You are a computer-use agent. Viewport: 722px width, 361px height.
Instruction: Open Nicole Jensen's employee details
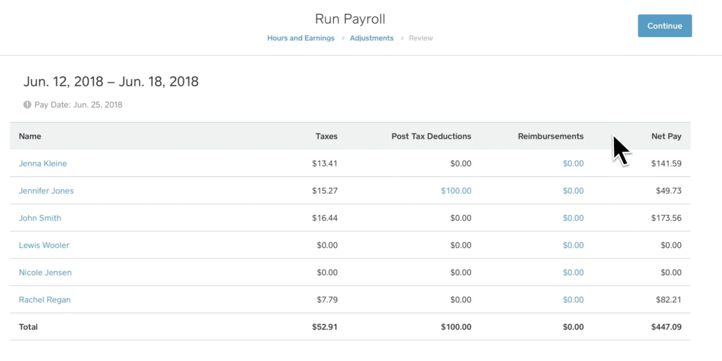coord(45,272)
